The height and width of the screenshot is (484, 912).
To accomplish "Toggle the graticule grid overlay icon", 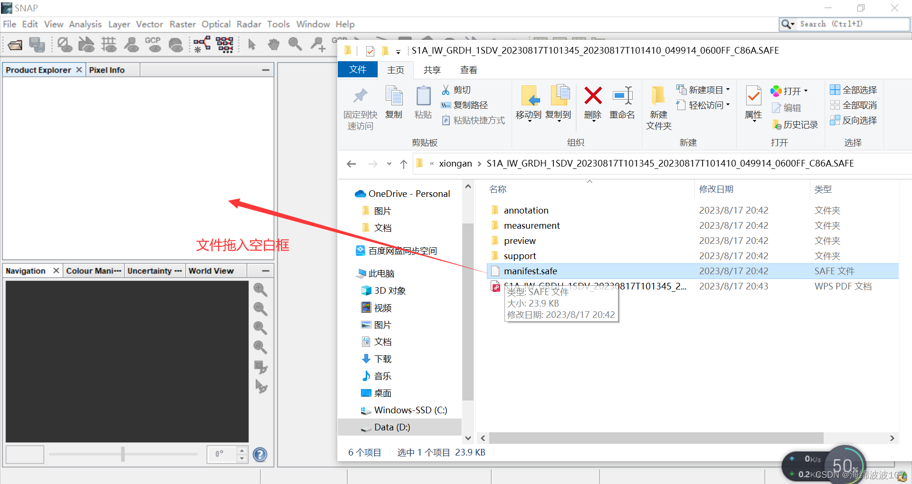I will (109, 45).
